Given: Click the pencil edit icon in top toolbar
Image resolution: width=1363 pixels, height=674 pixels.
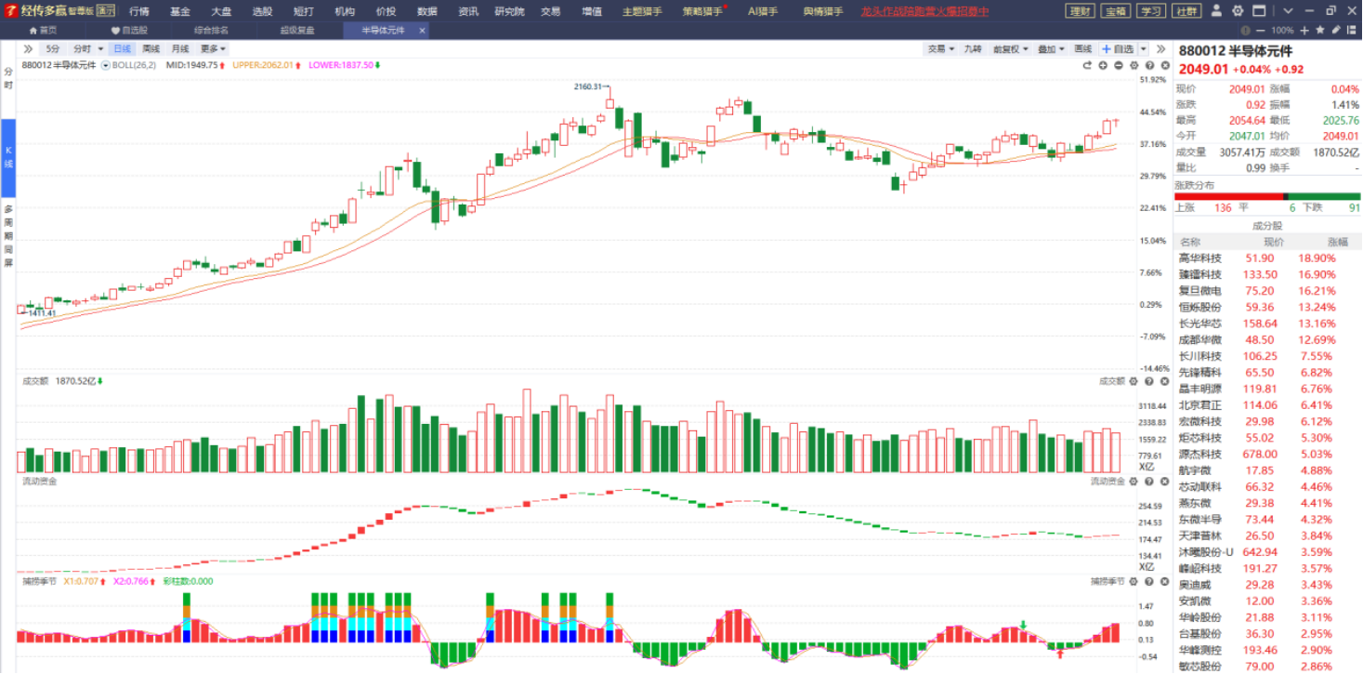Looking at the screenshot, I should pyautogui.click(x=1335, y=30).
